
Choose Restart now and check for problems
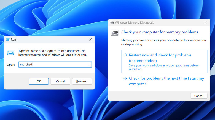pos(164,61)
